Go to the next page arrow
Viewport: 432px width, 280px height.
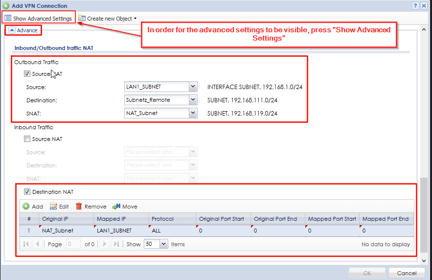click(104, 244)
